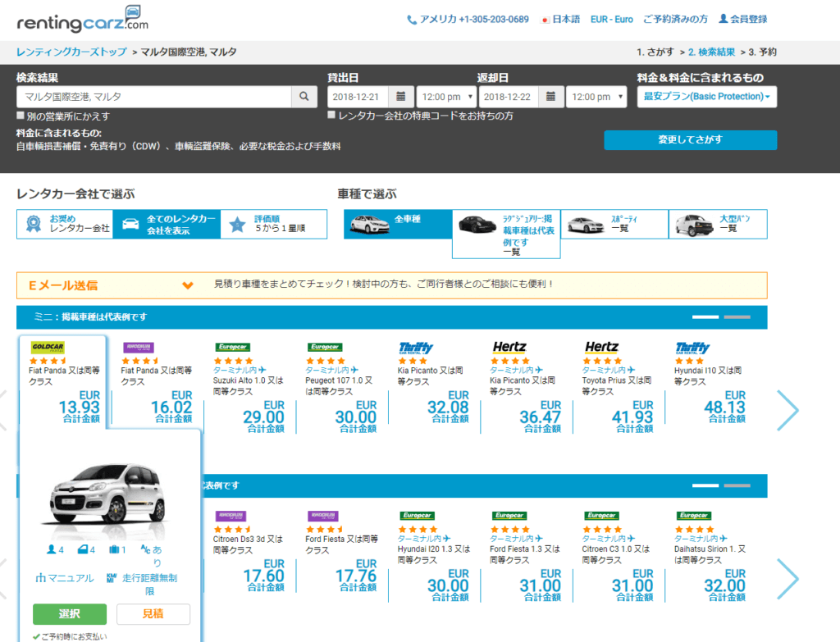840x642 pixels.
Task: Click the search magnifier icon in location field
Action: click(304, 97)
